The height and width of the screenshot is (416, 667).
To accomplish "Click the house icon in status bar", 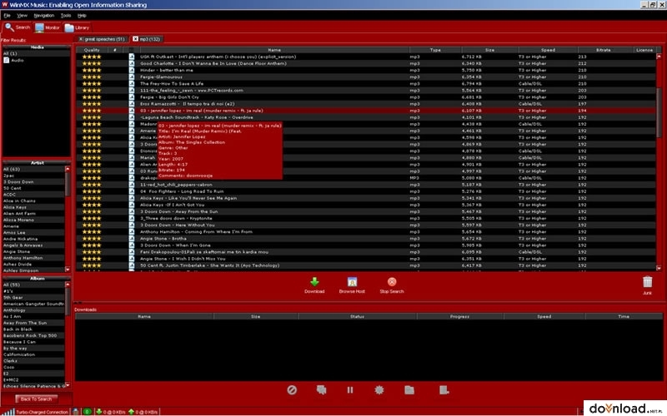I will tap(76, 411).
